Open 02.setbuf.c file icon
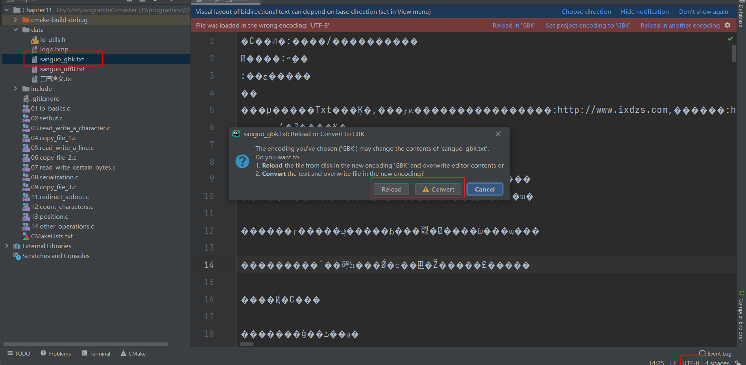This screenshot has height=365, width=746. 26,118
